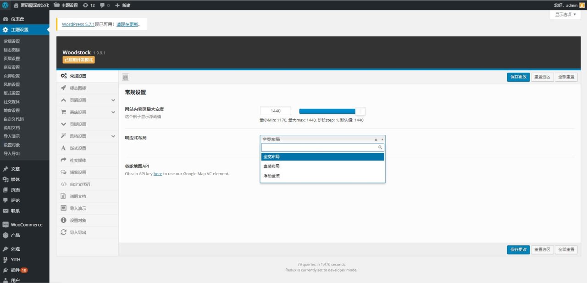Click the top 保存更改 button
Viewport: 587px width, 283px height.
518,77
